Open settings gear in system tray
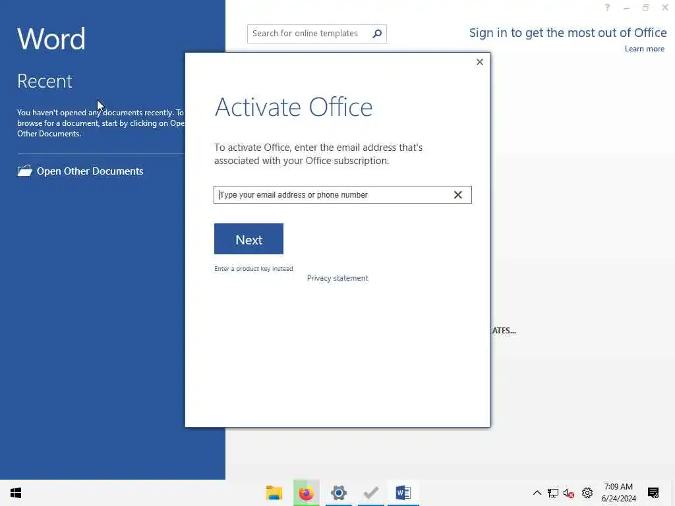The height and width of the screenshot is (506, 675). point(587,493)
